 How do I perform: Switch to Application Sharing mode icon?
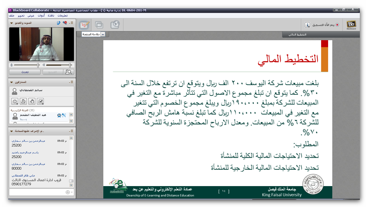point(99,25)
